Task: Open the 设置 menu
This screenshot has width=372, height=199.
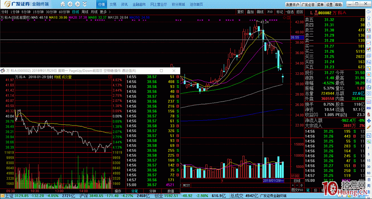Action: point(329,5)
